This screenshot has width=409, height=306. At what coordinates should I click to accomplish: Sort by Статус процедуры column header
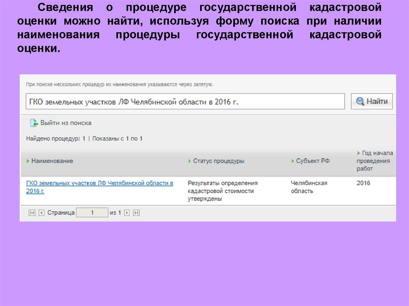(x=218, y=161)
